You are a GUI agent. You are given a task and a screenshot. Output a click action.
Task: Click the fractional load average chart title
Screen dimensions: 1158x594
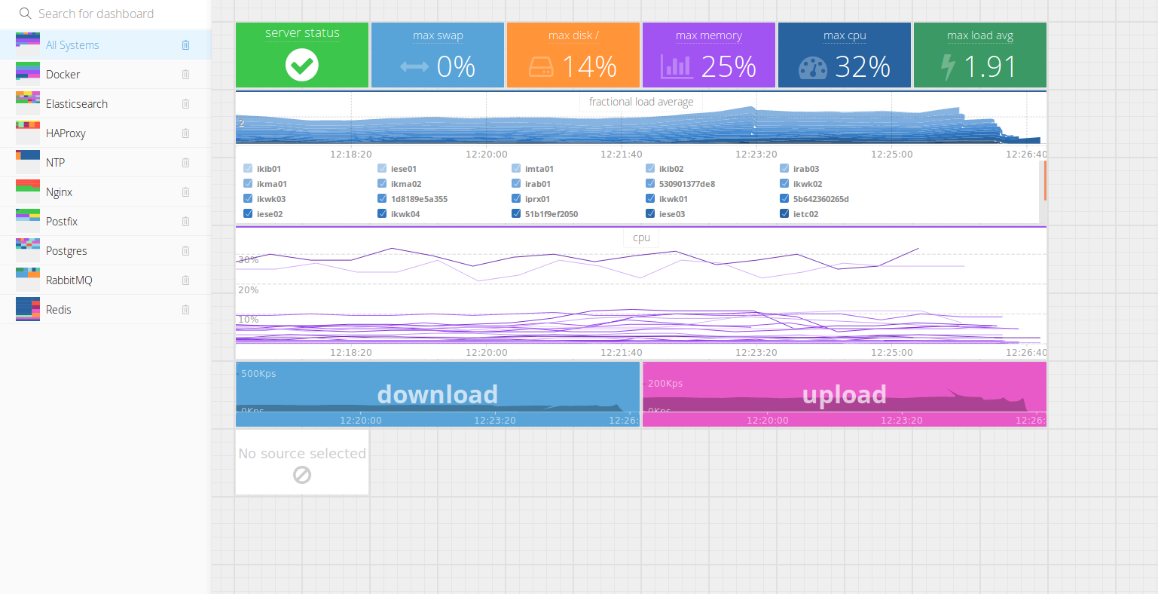(641, 102)
